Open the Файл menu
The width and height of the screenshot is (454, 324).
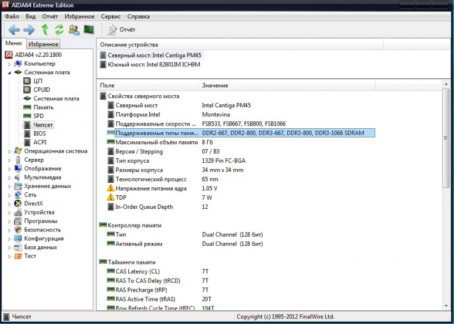coord(12,16)
